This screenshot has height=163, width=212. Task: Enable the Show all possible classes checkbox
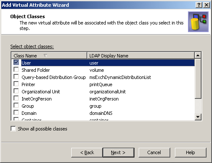pos(13,129)
